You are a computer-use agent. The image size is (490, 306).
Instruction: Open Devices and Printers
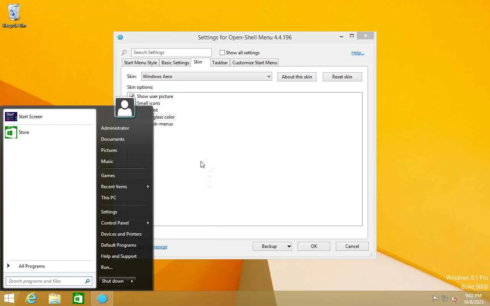[121, 234]
